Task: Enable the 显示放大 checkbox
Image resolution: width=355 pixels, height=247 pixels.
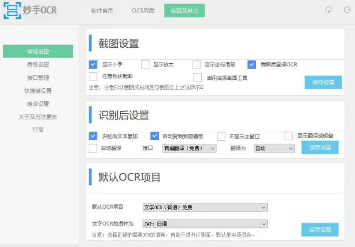Action: pos(145,64)
